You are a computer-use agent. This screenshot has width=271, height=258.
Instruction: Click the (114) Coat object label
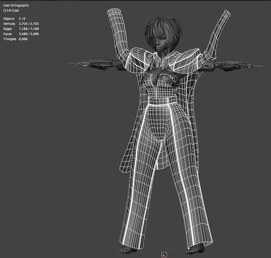coord(11,10)
